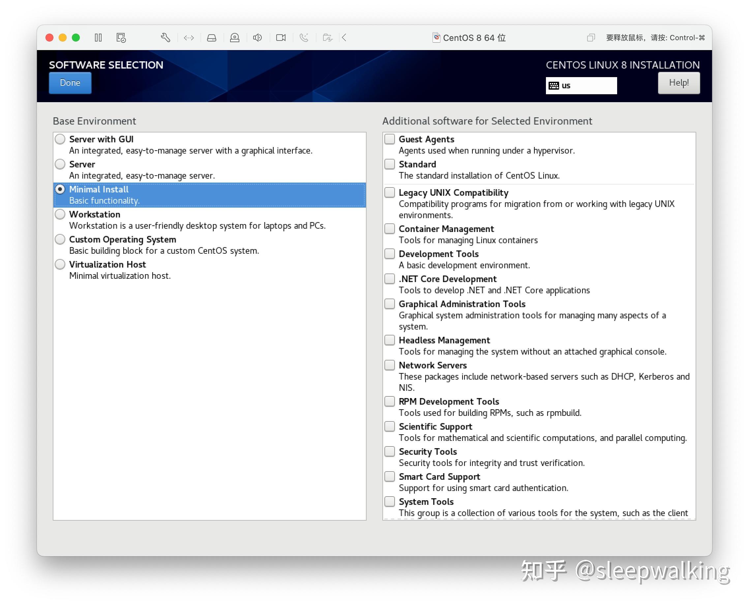Image resolution: width=749 pixels, height=605 pixels.
Task: Tick the Security Tools checkbox
Action: pos(389,452)
